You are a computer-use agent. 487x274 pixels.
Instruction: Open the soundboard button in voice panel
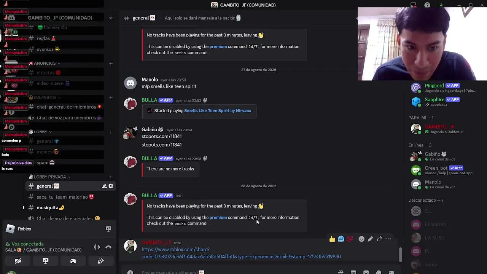point(101,261)
